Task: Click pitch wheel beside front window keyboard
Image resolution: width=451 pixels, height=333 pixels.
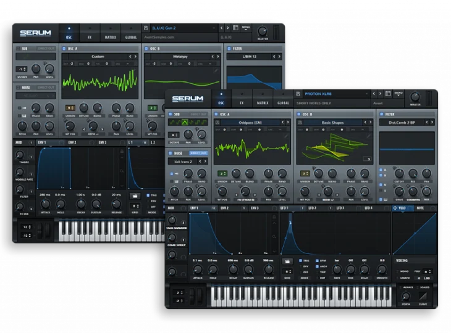Action: click(x=192, y=296)
